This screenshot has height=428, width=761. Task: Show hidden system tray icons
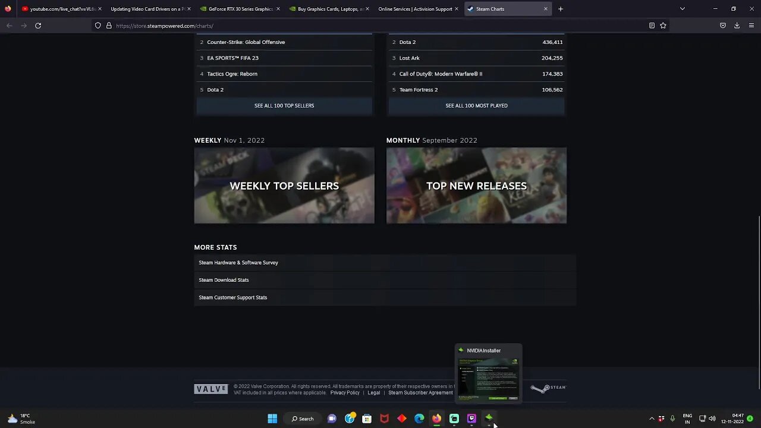(x=652, y=418)
